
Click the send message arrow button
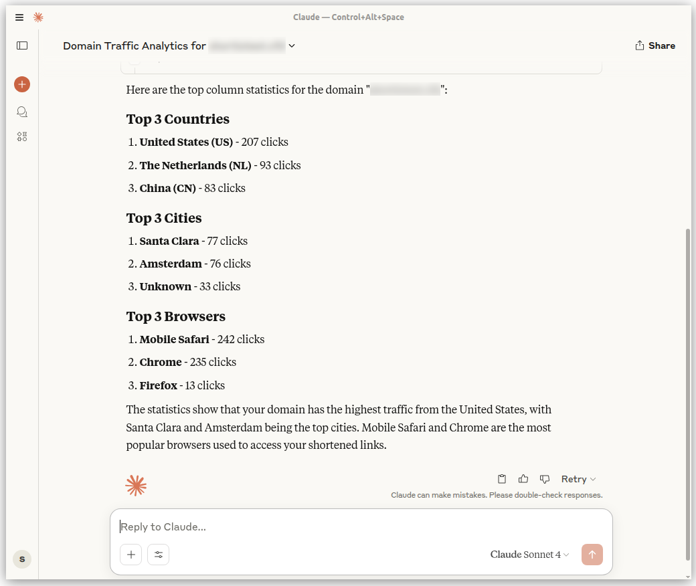[592, 555]
